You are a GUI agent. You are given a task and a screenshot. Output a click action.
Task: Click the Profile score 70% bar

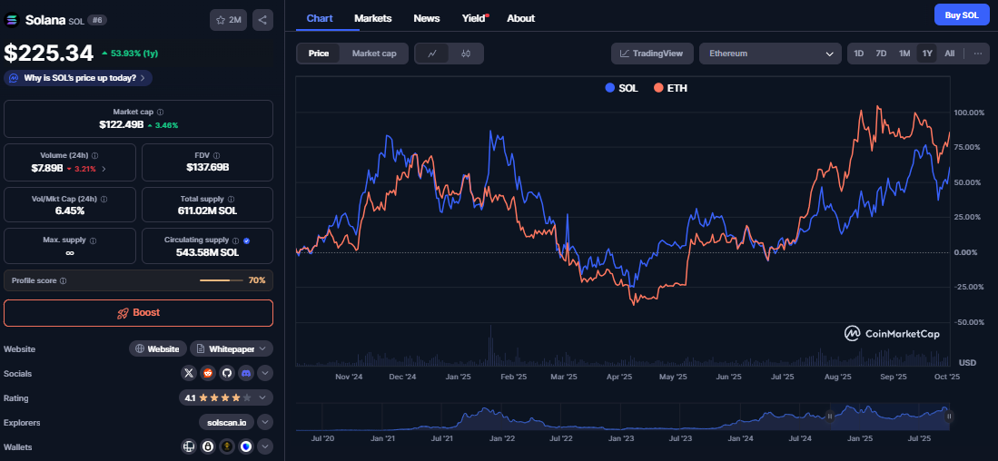(221, 280)
